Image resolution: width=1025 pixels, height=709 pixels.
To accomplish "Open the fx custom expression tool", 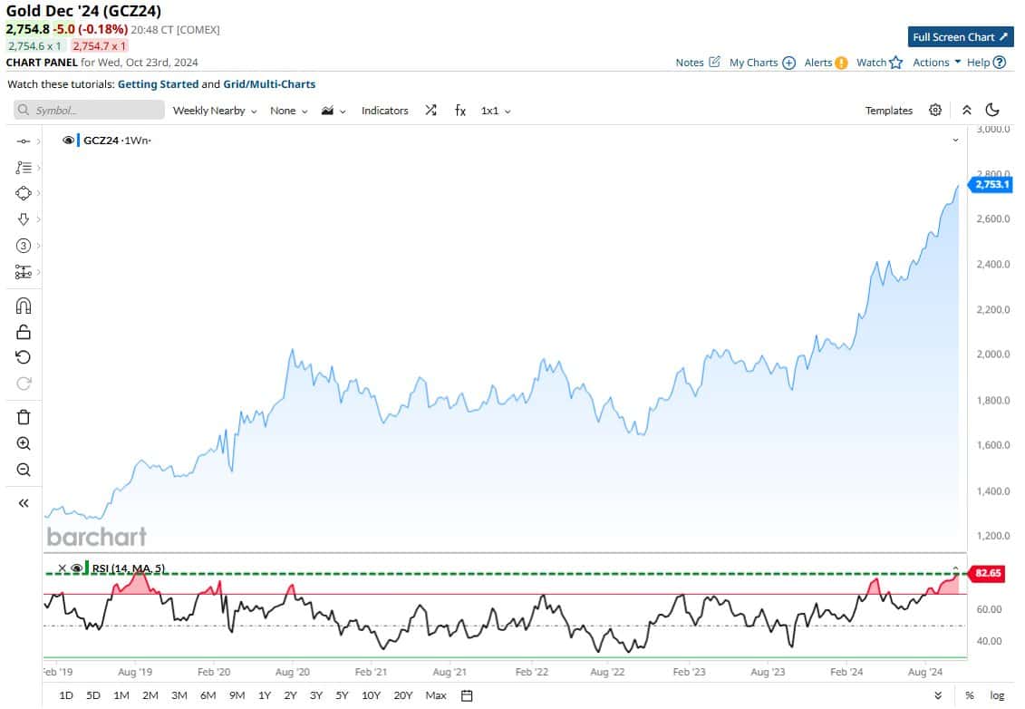I will 460,110.
